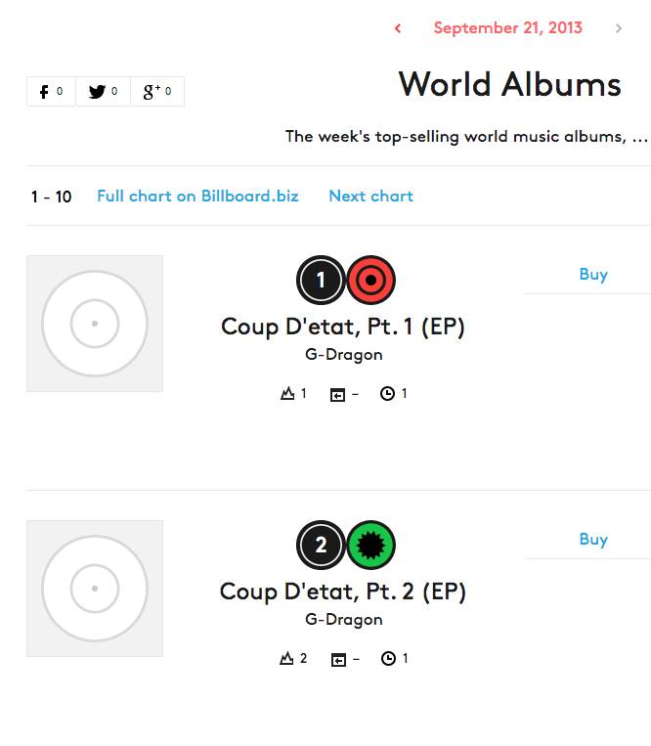The width and height of the screenshot is (651, 746).
Task: Open album art placeholder for Pt. 2
Action: click(95, 589)
